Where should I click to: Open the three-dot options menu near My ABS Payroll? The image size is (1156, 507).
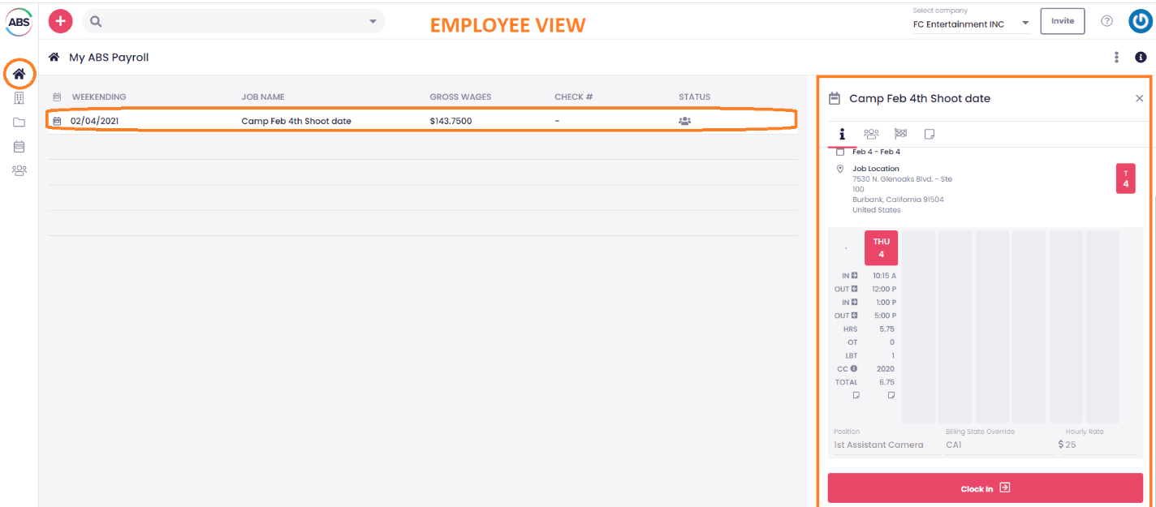[x=1116, y=57]
